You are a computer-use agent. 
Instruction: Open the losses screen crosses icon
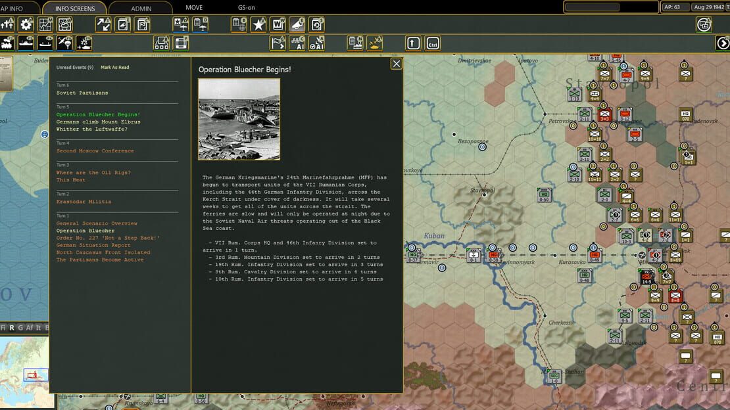pyautogui.click(x=7, y=24)
